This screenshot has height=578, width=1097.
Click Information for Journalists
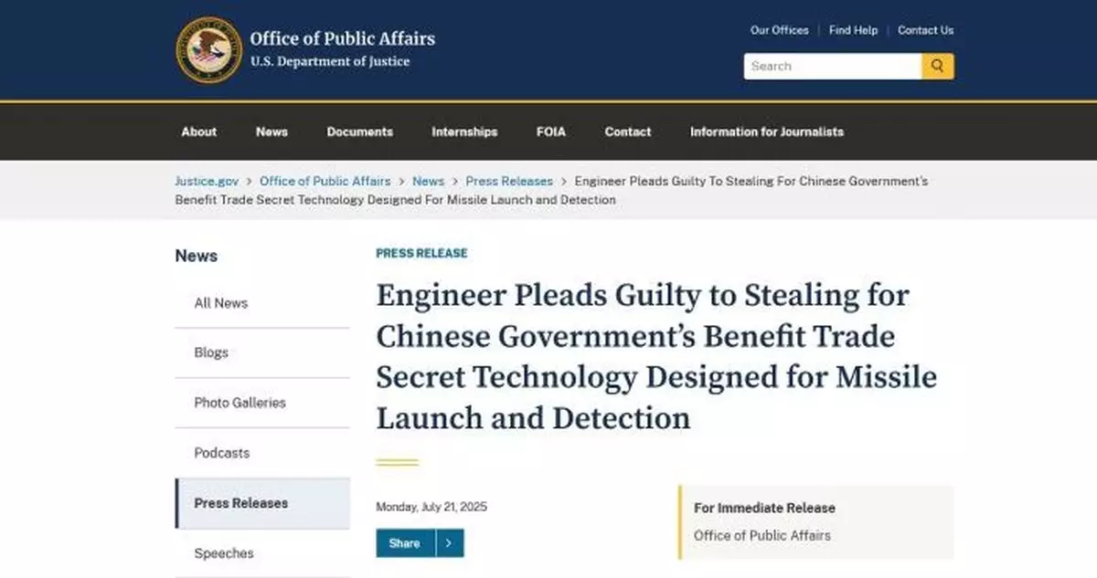pyautogui.click(x=766, y=131)
